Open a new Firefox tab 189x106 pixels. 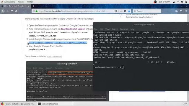pos(33,6)
